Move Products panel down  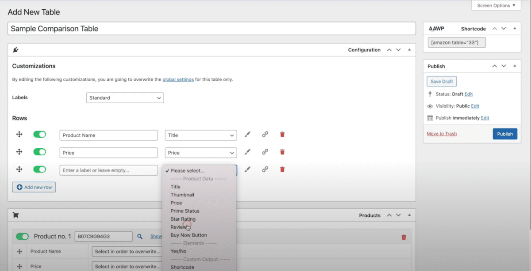pos(399,215)
